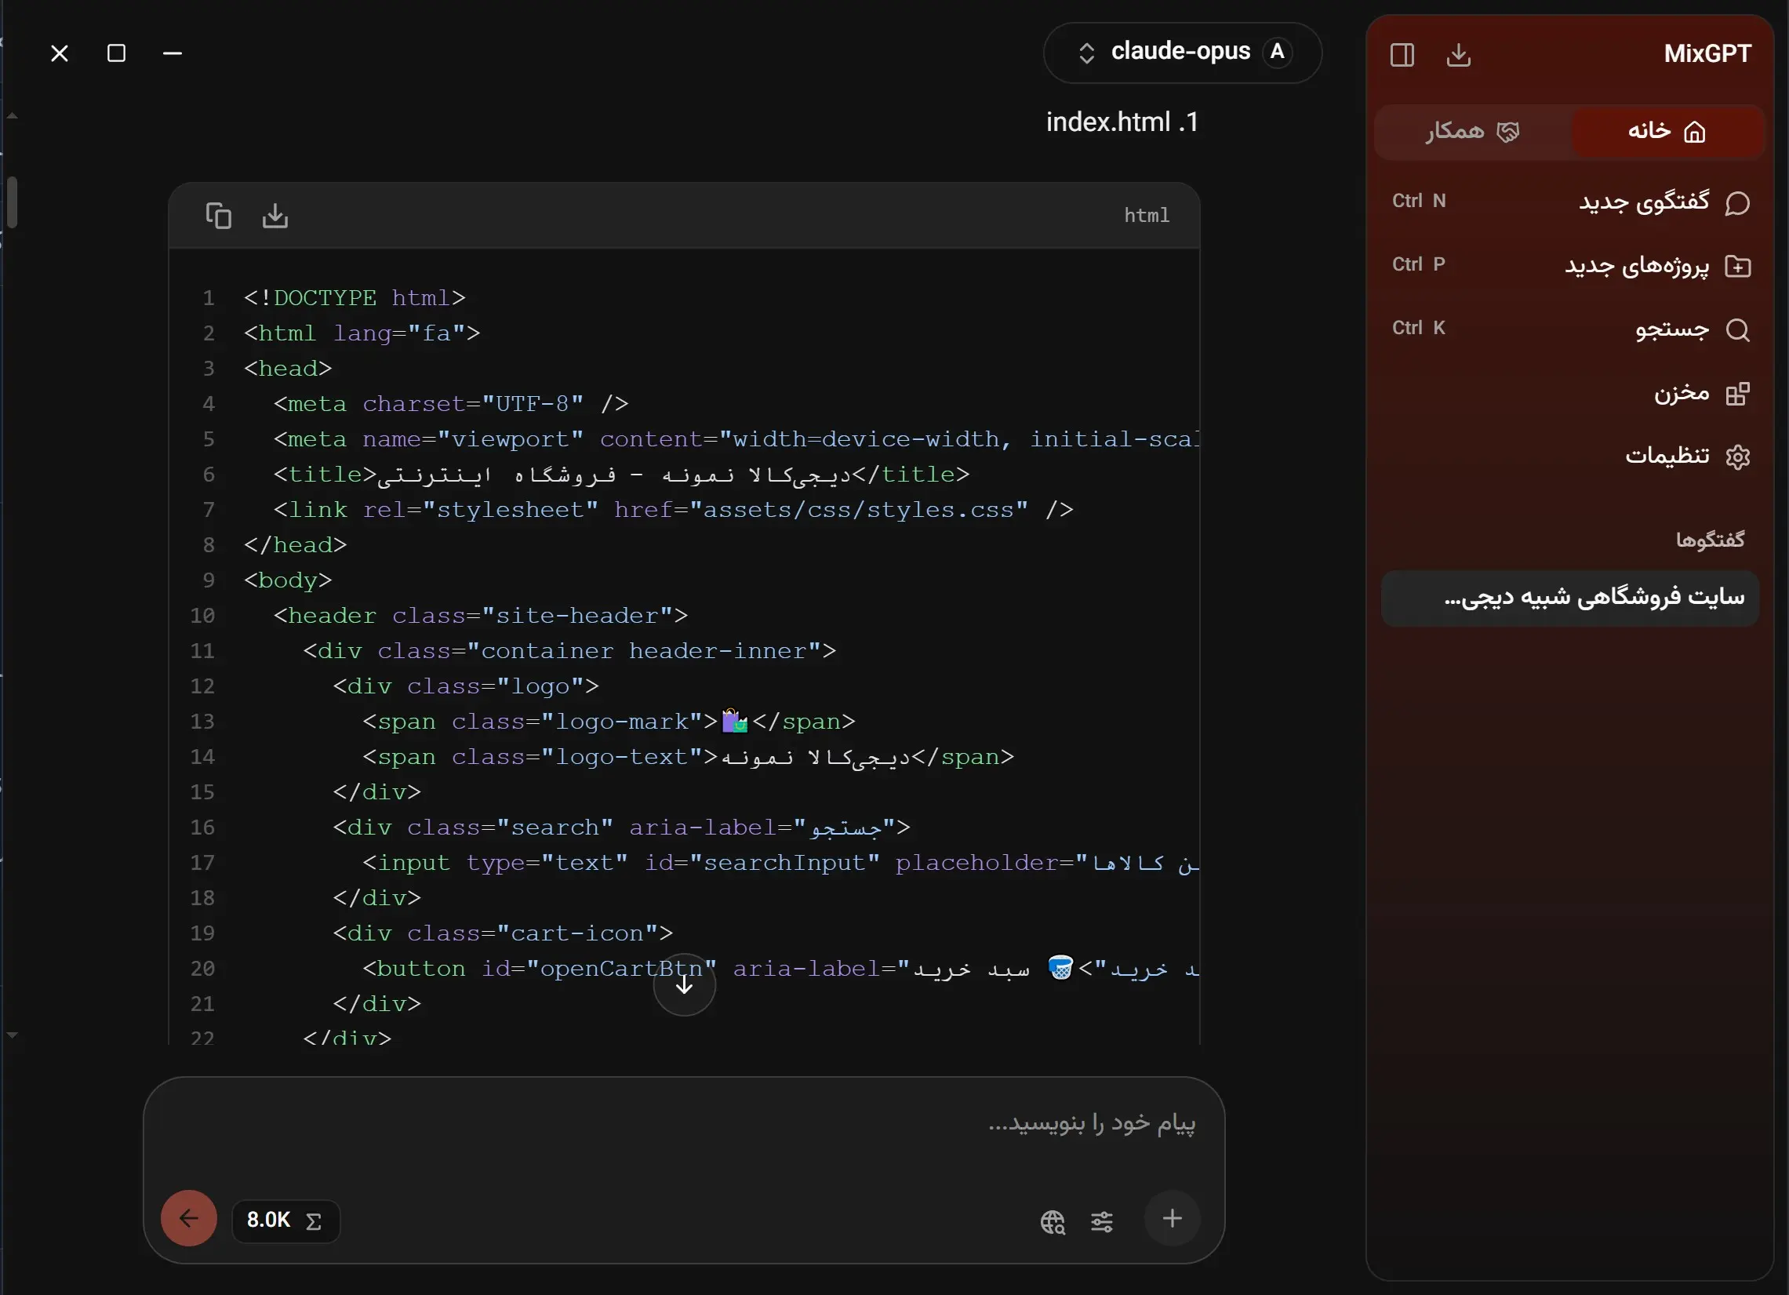This screenshot has height=1295, width=1789.
Task: Click the 8.0K token counter
Action: (x=285, y=1220)
